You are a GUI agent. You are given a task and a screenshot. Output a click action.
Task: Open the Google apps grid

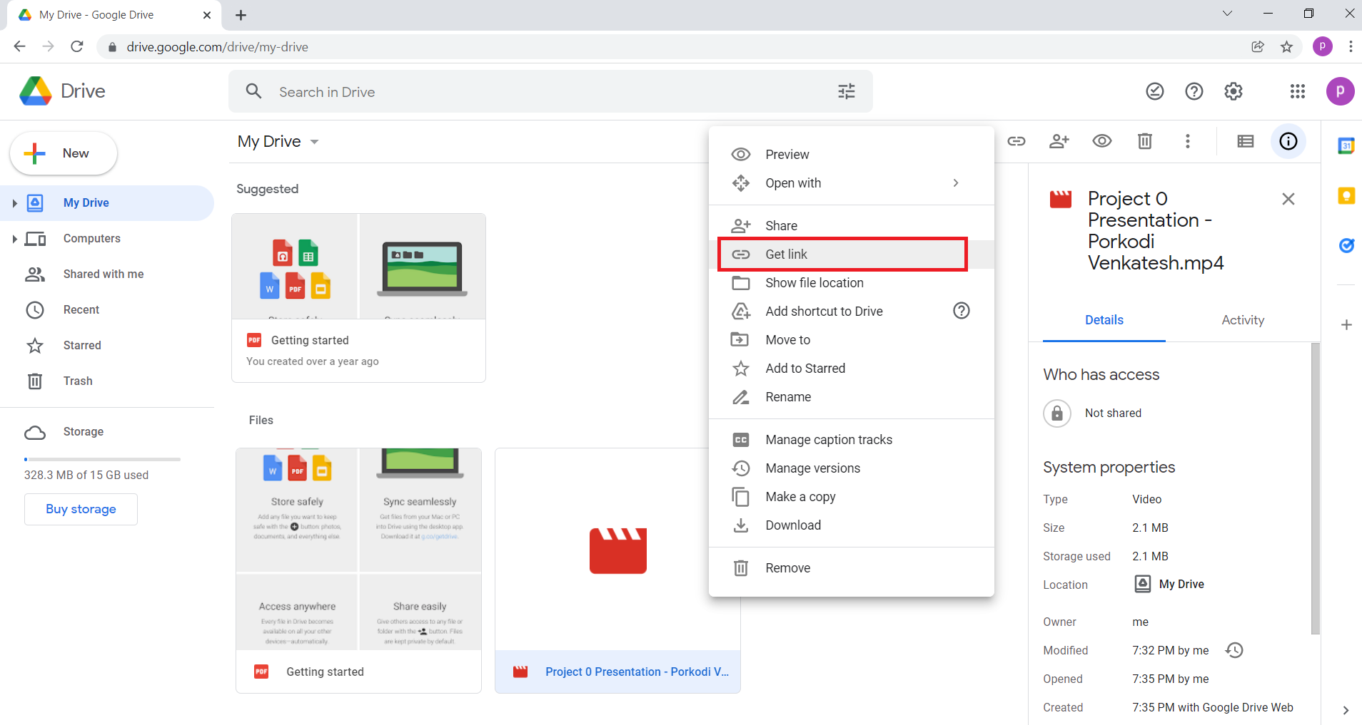[1297, 91]
